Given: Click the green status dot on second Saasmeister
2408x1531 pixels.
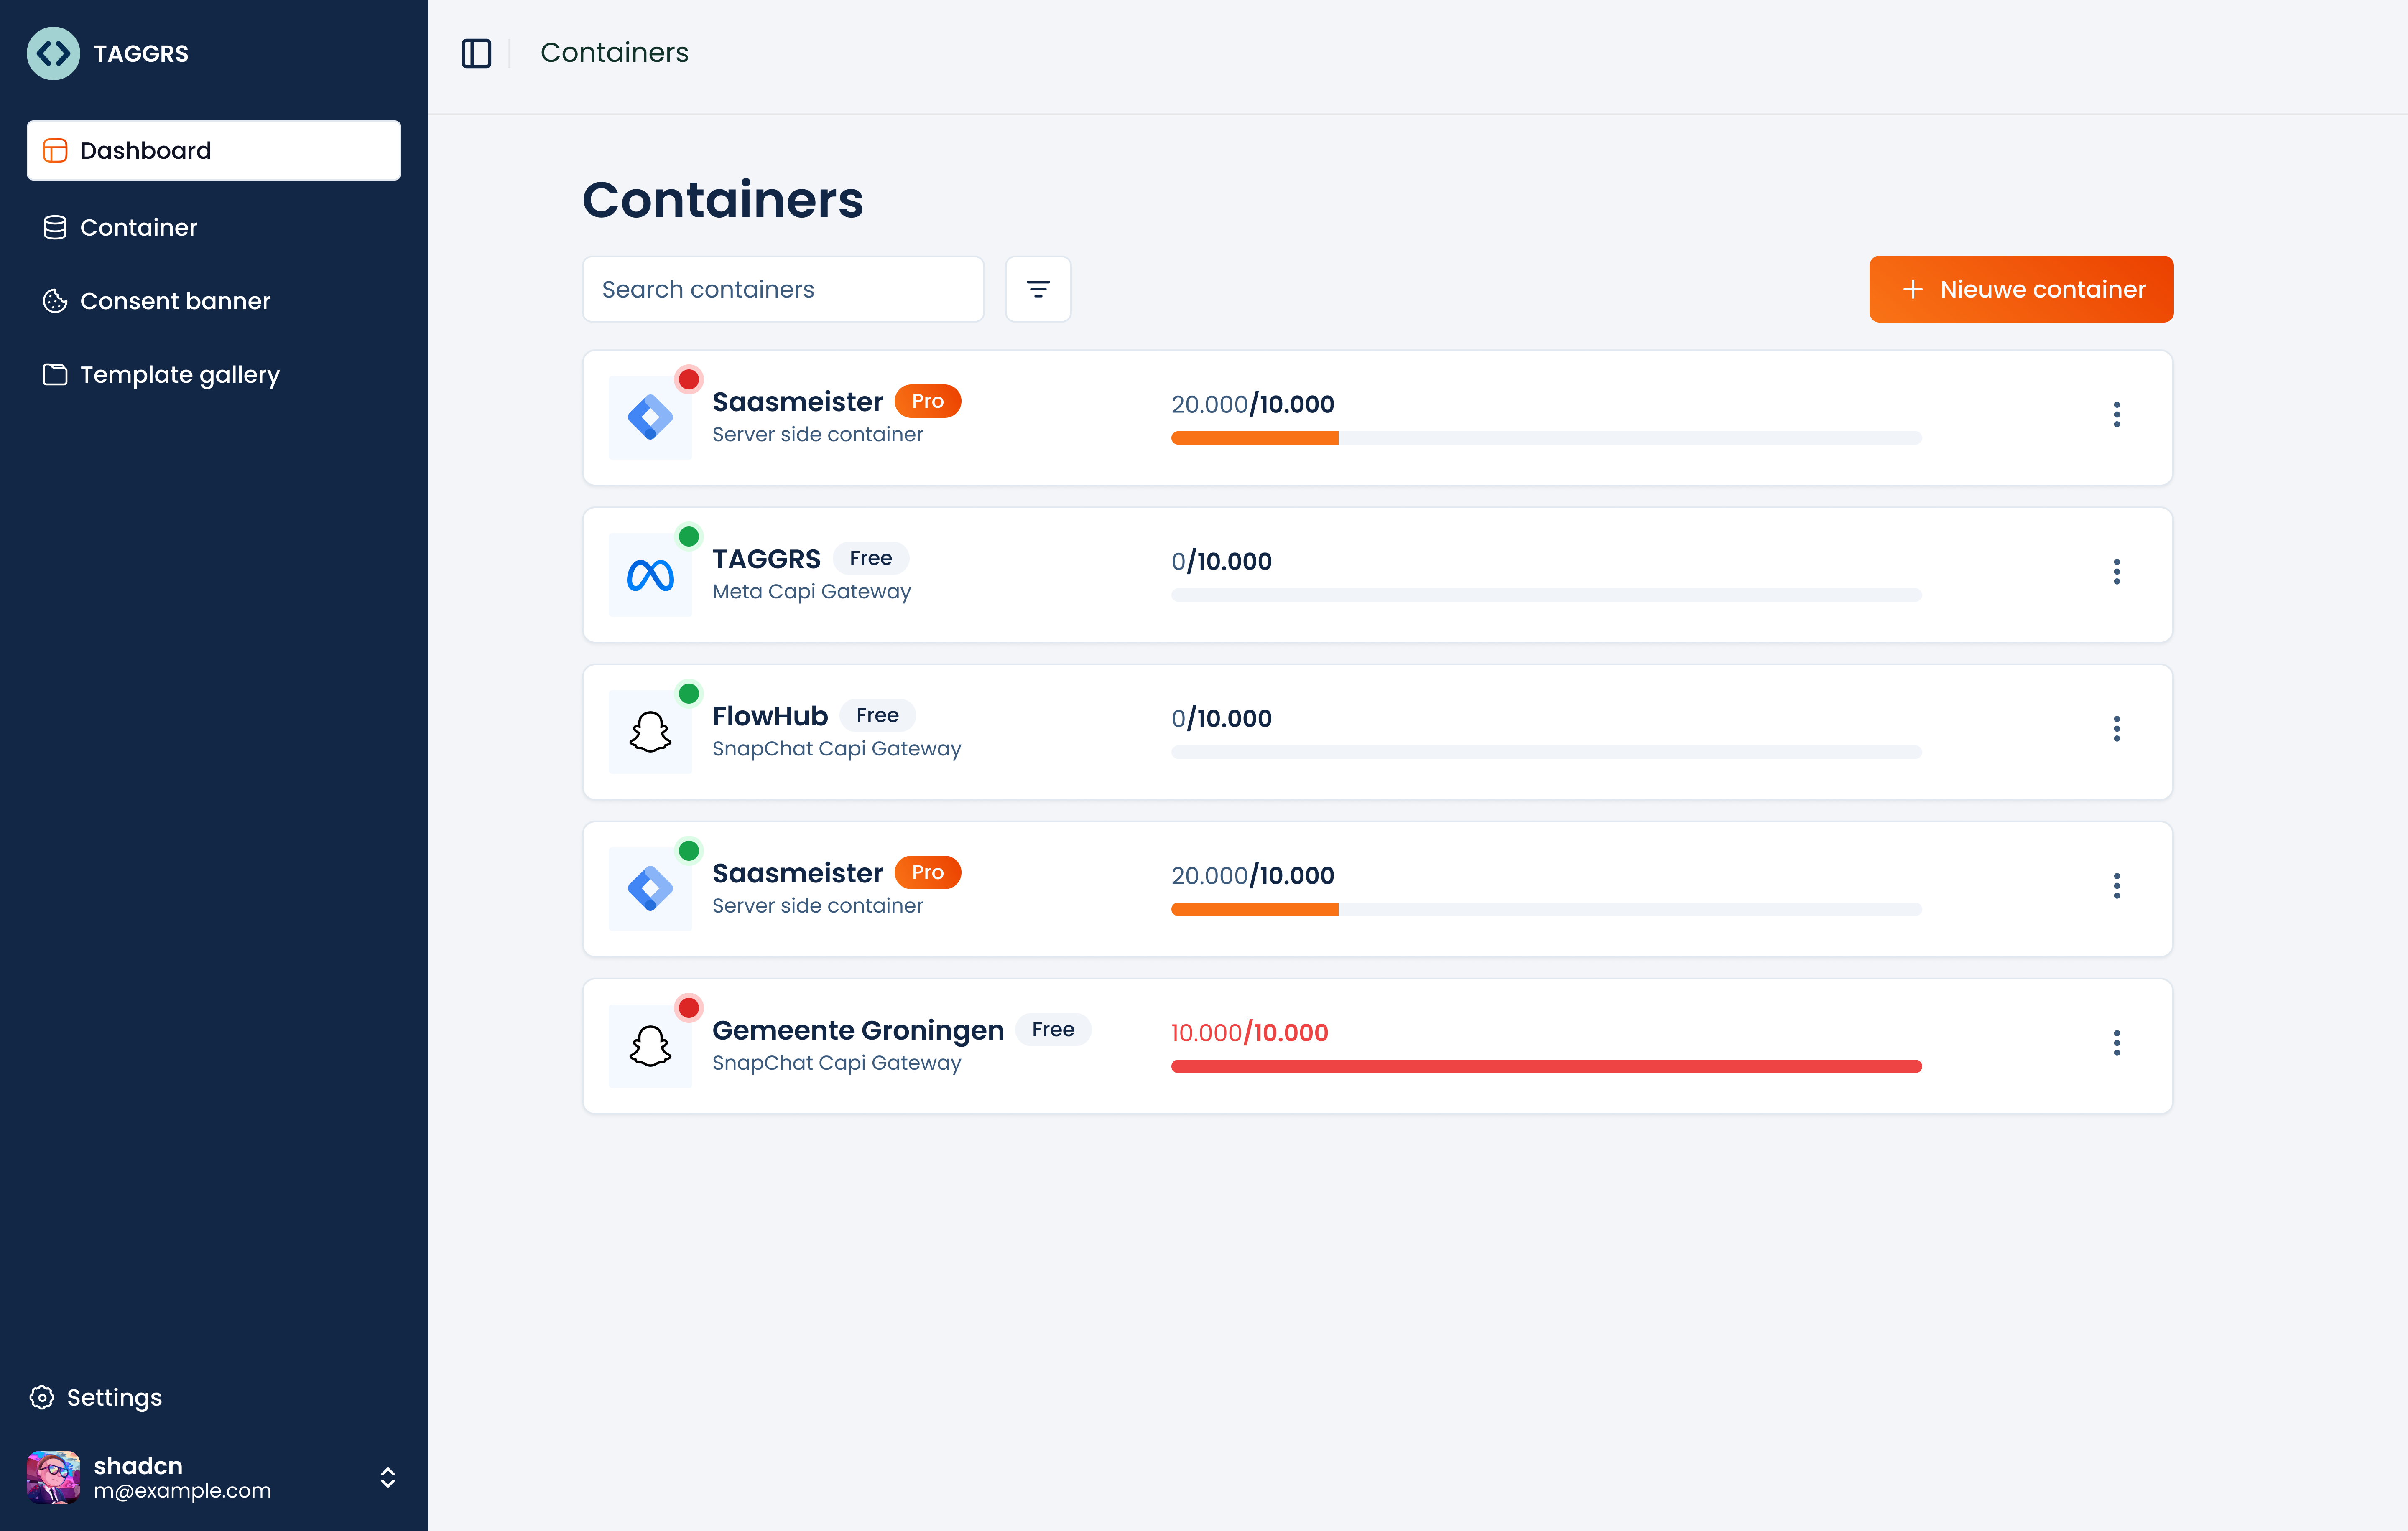Looking at the screenshot, I should [x=689, y=850].
